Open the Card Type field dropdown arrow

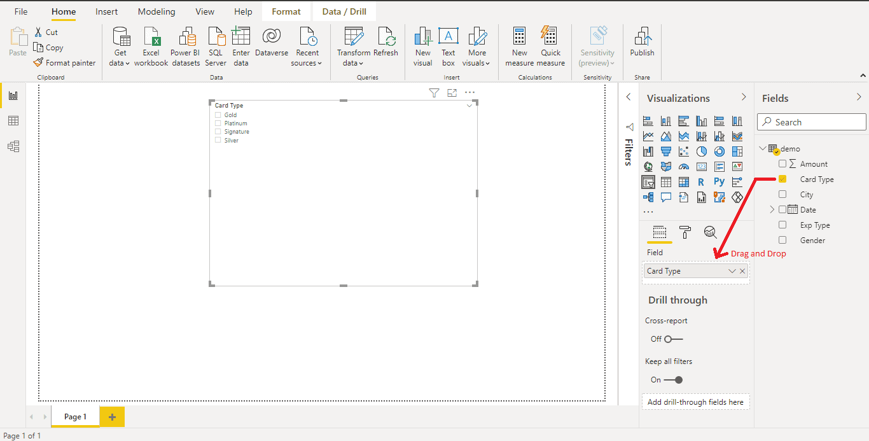(x=732, y=271)
